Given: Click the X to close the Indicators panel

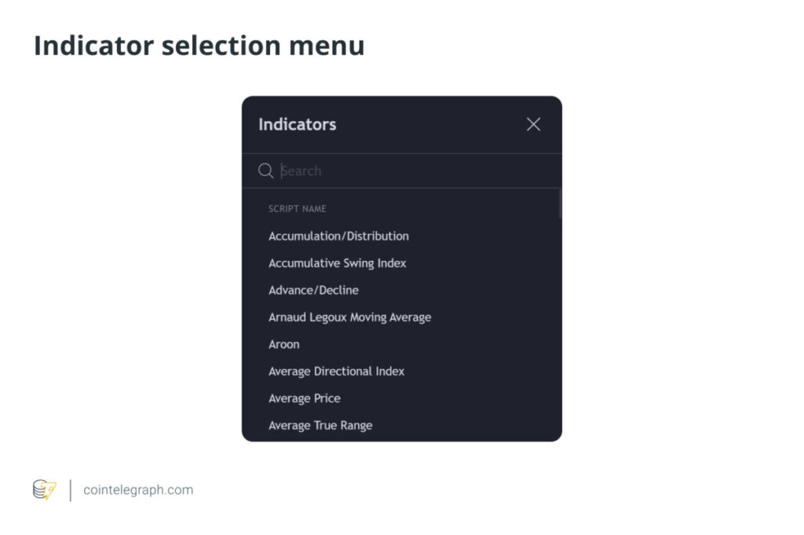Looking at the screenshot, I should pos(533,124).
